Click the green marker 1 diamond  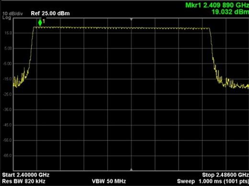[x=40, y=23]
